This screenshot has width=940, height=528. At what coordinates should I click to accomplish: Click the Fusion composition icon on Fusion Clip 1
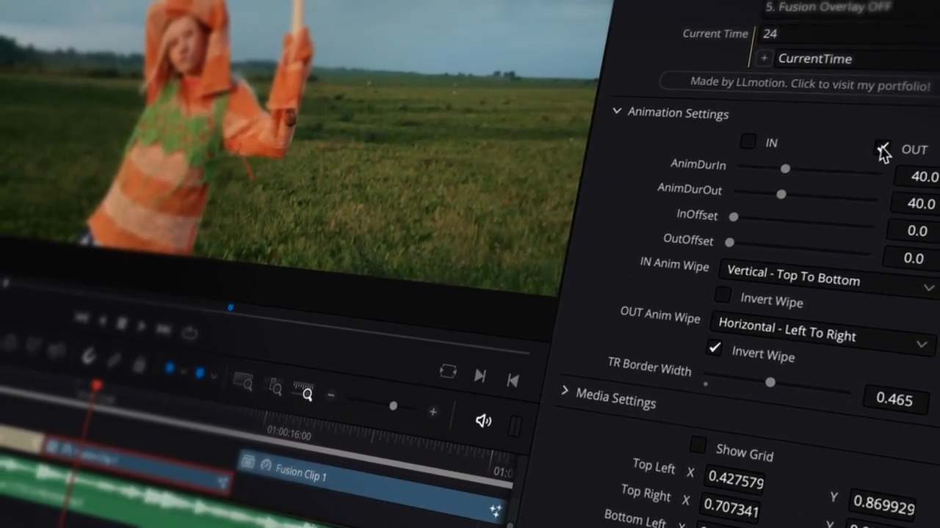pos(248,462)
